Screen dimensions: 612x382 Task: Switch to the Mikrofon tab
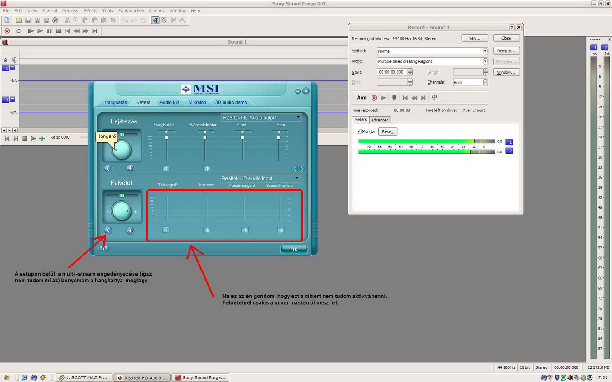(197, 102)
